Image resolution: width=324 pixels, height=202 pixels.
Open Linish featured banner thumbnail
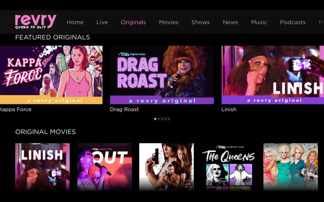point(273,75)
